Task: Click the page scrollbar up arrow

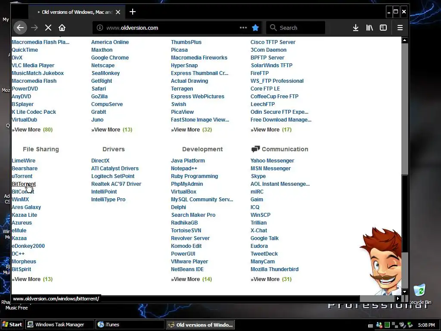Action: (404, 40)
